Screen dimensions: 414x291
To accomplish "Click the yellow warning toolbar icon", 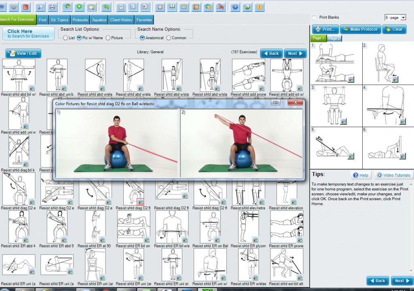I will (x=259, y=6).
